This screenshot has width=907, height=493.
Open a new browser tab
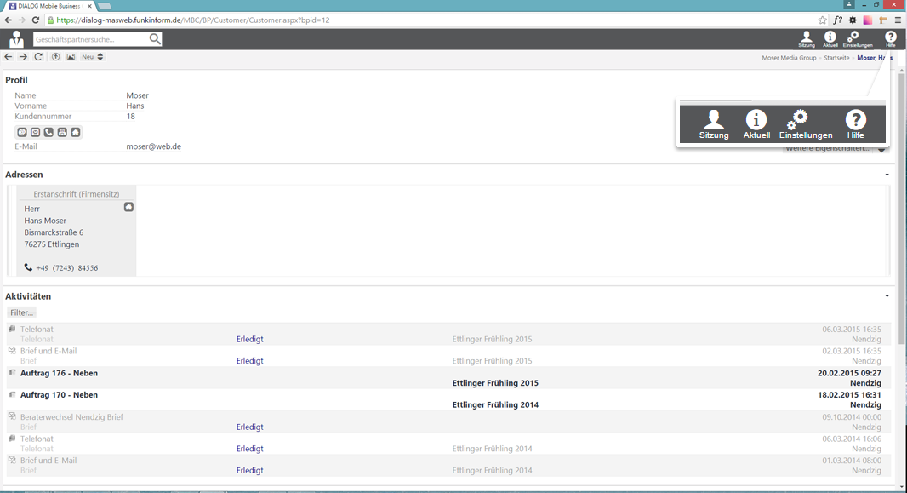coord(104,6)
